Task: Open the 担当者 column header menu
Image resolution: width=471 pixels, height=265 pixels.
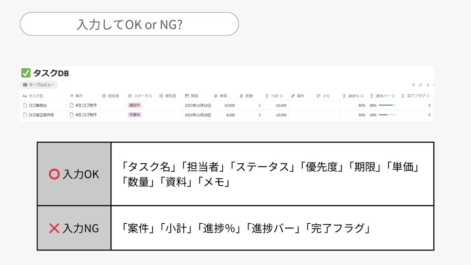Action: (111, 96)
